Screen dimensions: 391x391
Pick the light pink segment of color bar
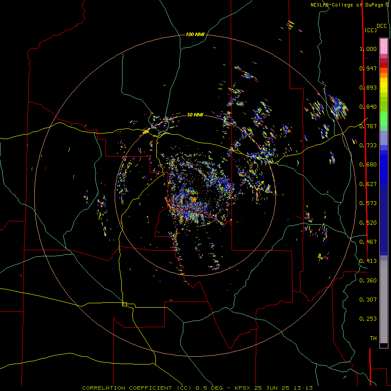[384, 46]
